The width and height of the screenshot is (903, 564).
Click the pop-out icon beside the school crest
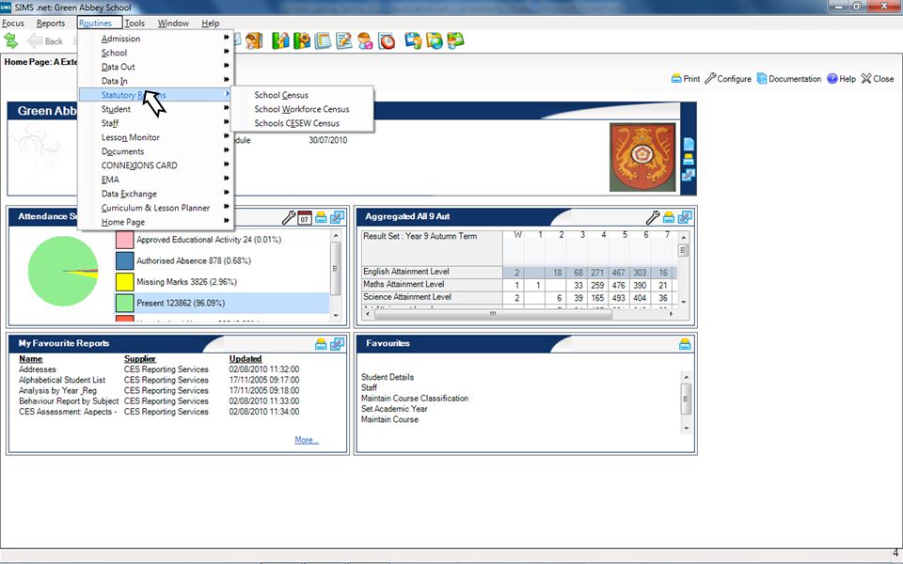pos(689,175)
